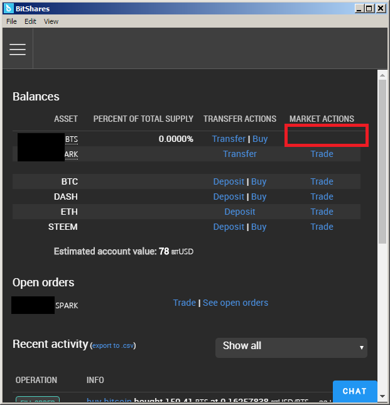Screen dimensions: 390x405
Task: Click PERCENT OF TOTAL SUPPLY column header
Action: [143, 119]
